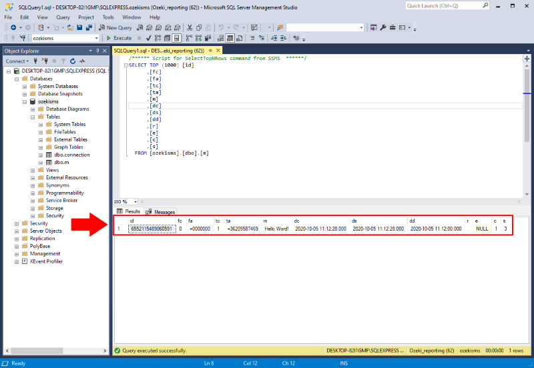This screenshot has width=534, height=368.
Task: Expand the dbo.m table node
Action: [41, 163]
